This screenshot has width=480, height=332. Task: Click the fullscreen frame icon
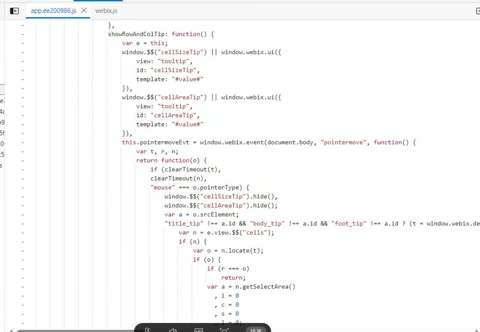pos(224,330)
